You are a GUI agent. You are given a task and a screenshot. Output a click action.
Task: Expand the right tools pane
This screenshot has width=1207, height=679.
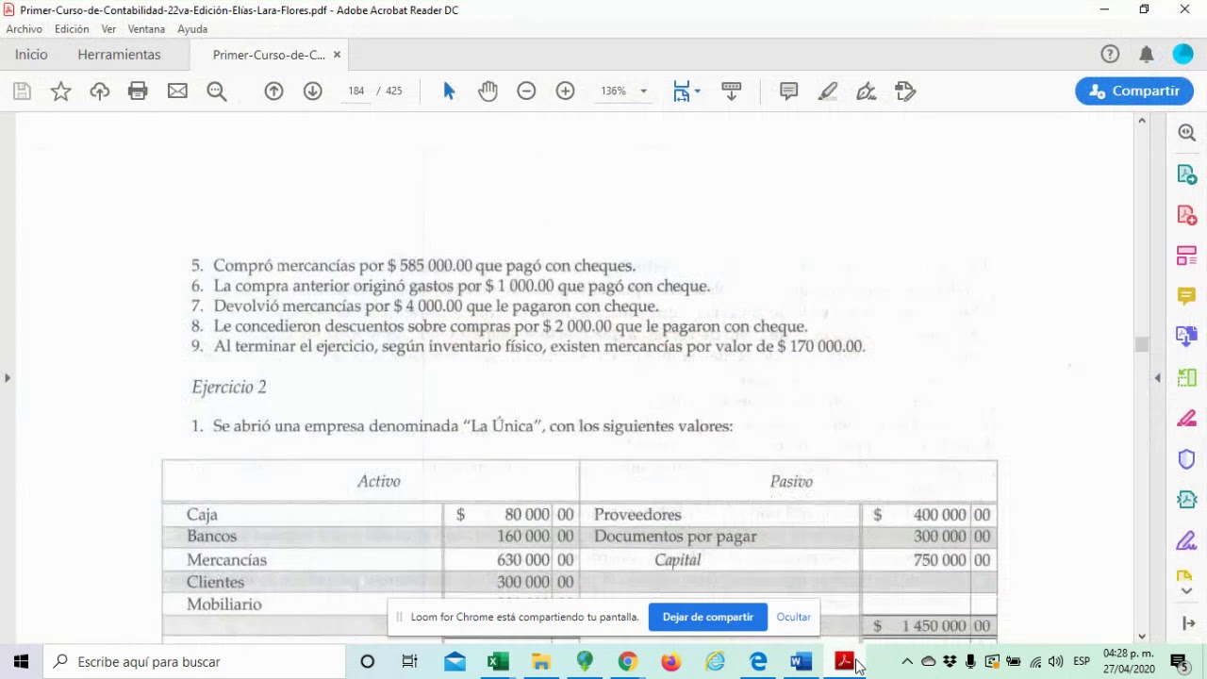coord(1187,623)
